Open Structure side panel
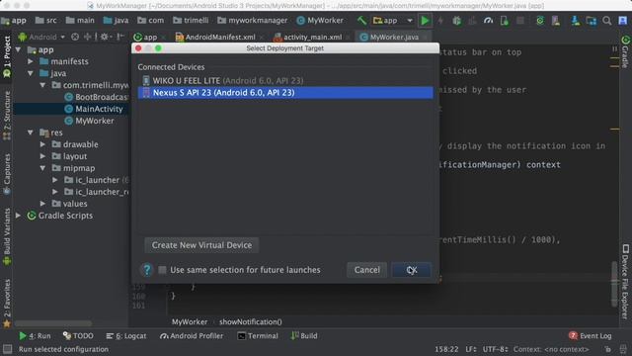The width and height of the screenshot is (632, 356). (x=7, y=115)
